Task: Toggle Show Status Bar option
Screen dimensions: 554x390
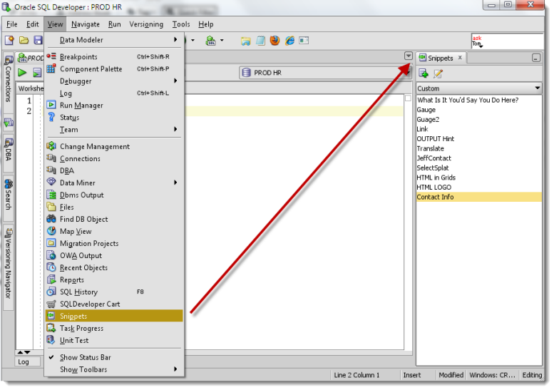Action: 114,357
